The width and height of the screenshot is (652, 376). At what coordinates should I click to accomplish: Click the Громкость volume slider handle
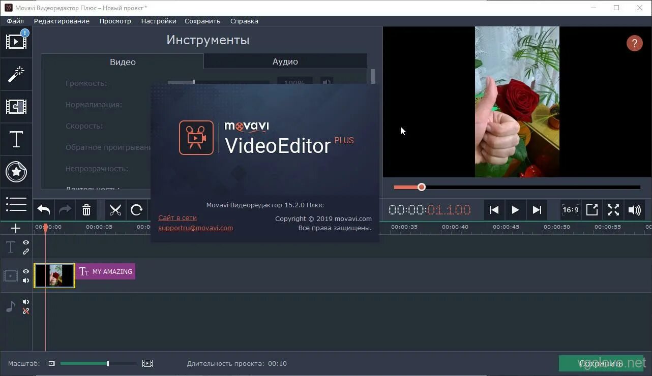coord(193,81)
